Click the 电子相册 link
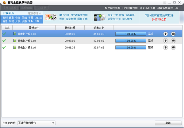The height and width of the screenshot is (128, 184). tap(64, 15)
